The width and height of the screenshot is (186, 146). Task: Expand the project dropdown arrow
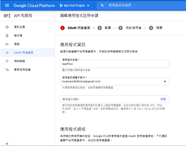point(88,6)
